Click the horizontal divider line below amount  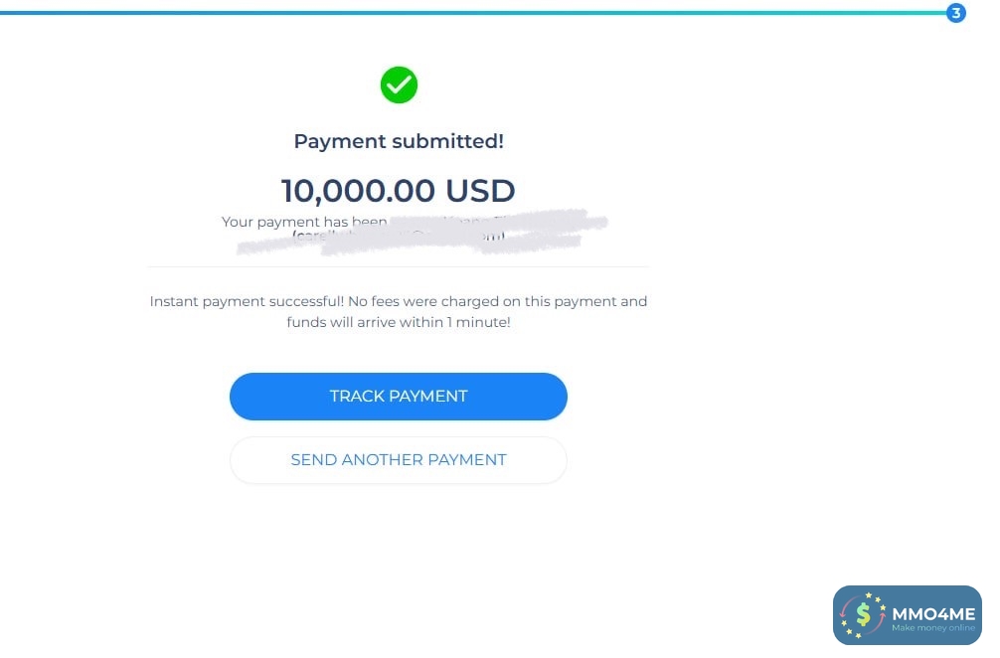[398, 266]
